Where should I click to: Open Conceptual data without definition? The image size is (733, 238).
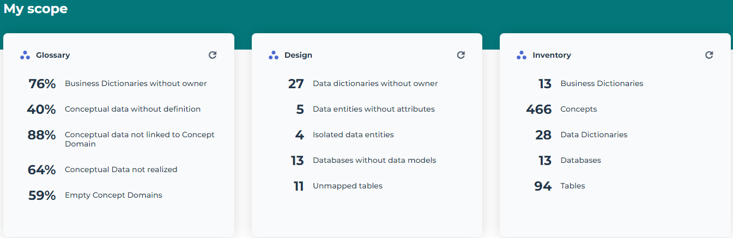click(x=132, y=109)
